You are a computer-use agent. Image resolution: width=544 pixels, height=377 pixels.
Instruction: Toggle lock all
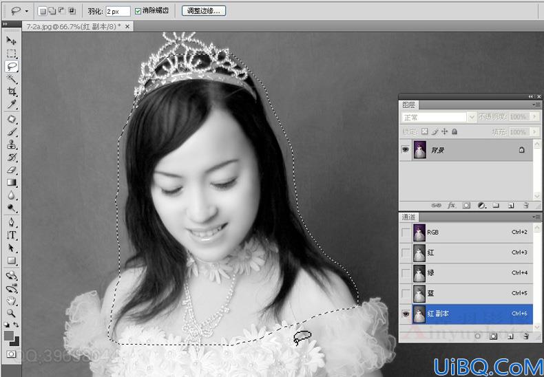(x=454, y=131)
